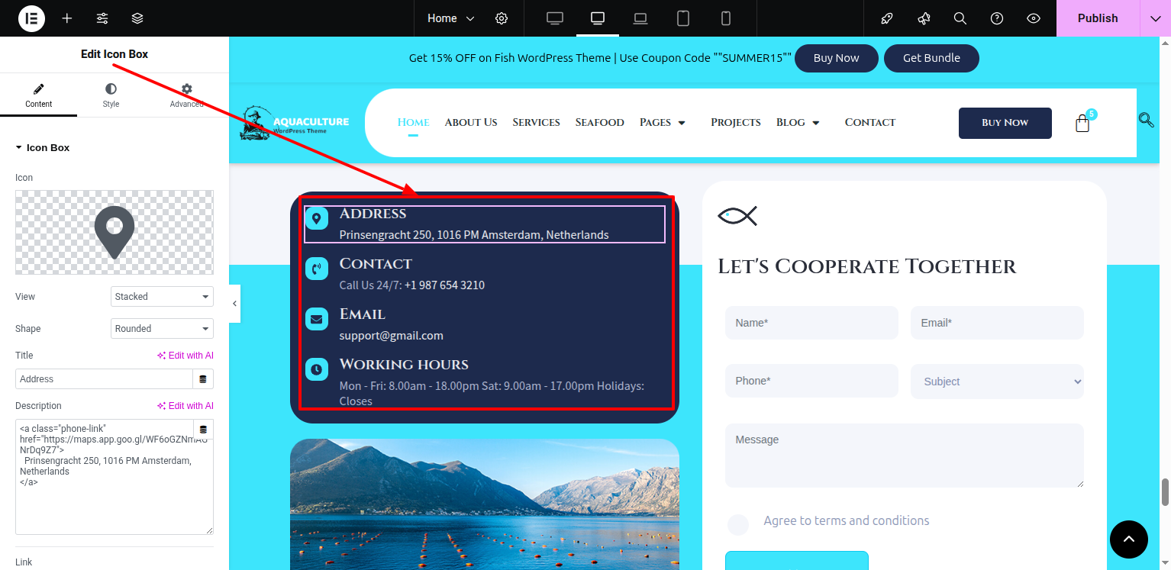This screenshot has height=570, width=1171.
Task: Open the Finder search icon in top bar
Action: point(960,18)
